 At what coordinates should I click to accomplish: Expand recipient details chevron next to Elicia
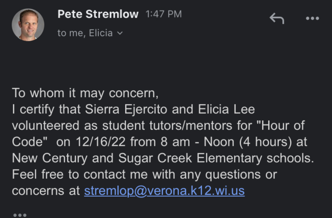[x=120, y=33]
